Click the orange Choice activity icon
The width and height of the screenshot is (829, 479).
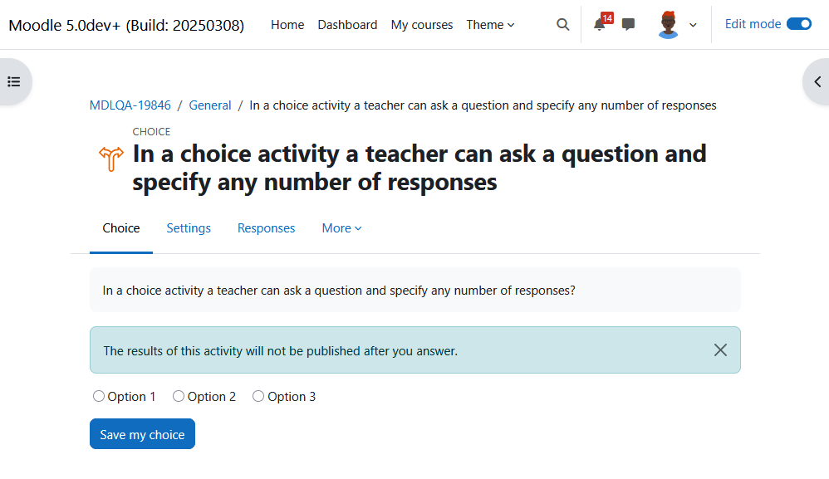point(111,159)
